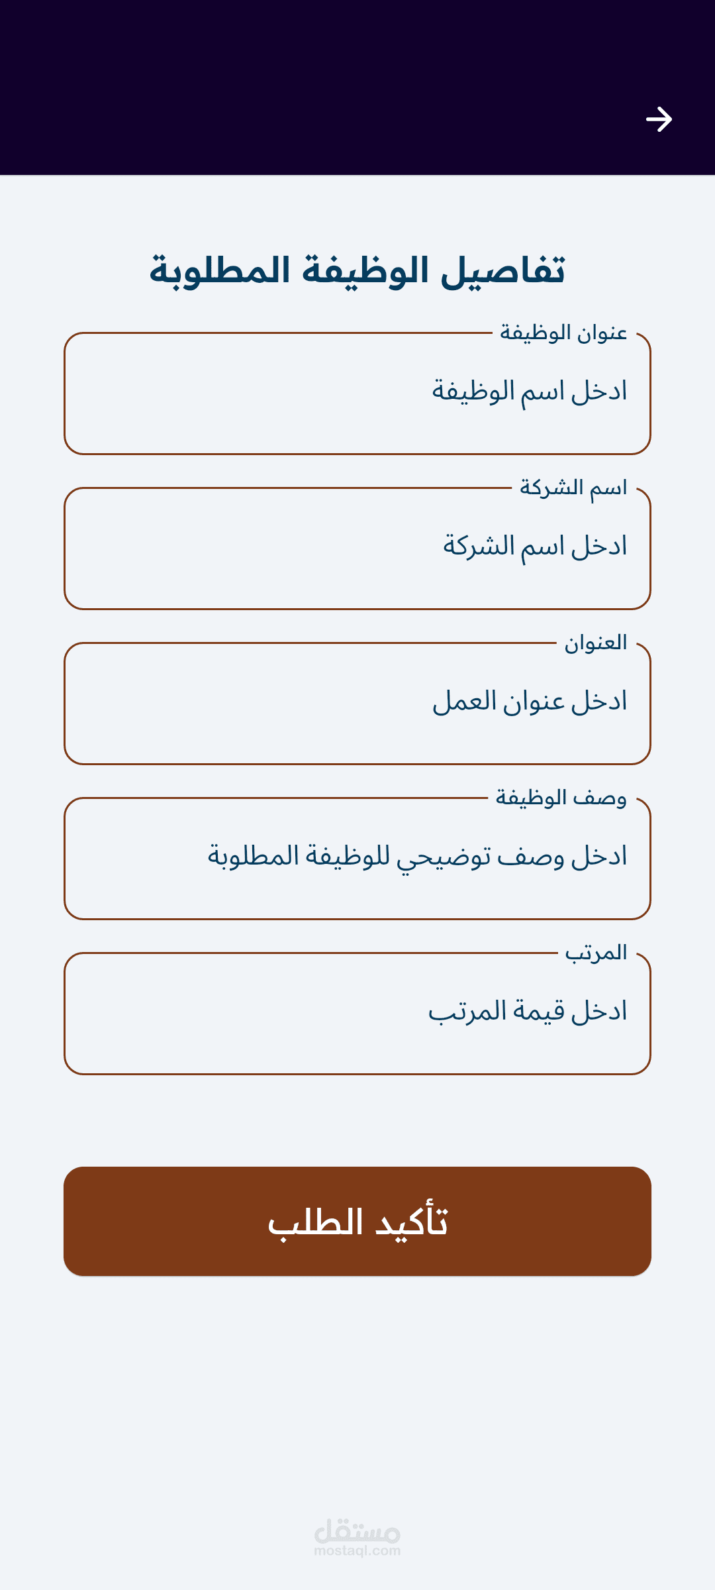Focus the 'ادخل عنوان العمل' input field
The image size is (715, 1590).
358,704
